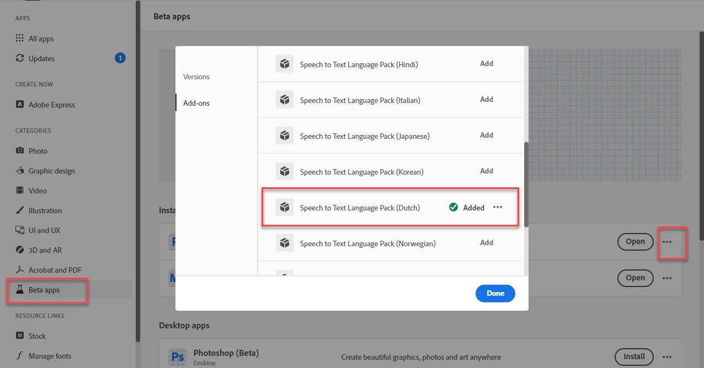Viewport: 704px width, 368px height.
Task: Click the Beta apps page heading
Action: click(172, 17)
